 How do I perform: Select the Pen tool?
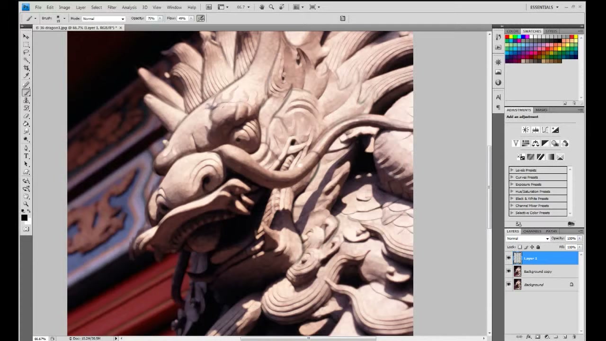(26, 148)
